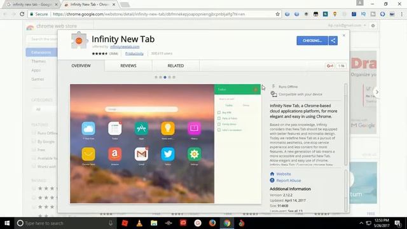Close the Infinity New Tab browser tab

click(x=114, y=4)
